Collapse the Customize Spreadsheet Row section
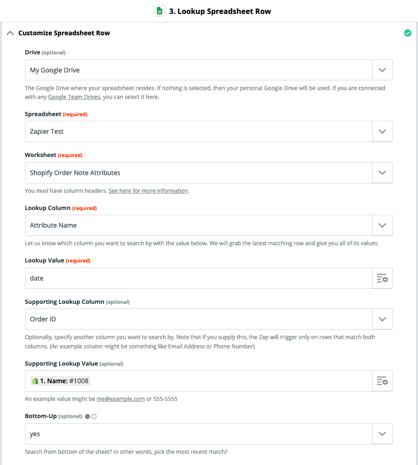This screenshot has width=418, height=465. pyautogui.click(x=10, y=33)
